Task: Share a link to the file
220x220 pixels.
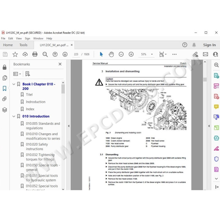Action: tap(195, 54)
